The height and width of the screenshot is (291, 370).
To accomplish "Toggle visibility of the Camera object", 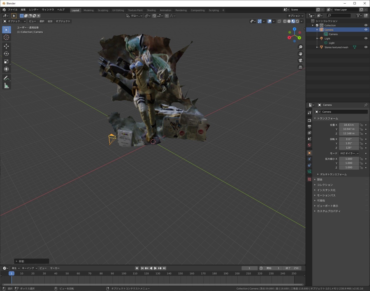I will [x=366, y=30].
